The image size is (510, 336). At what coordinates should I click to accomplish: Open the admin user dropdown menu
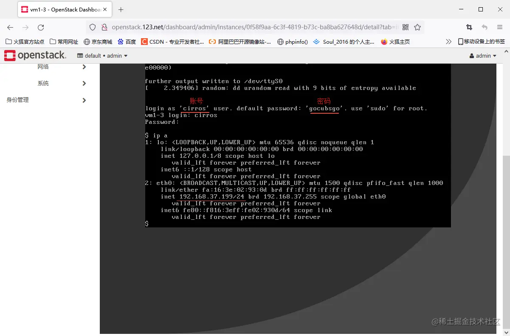[483, 56]
